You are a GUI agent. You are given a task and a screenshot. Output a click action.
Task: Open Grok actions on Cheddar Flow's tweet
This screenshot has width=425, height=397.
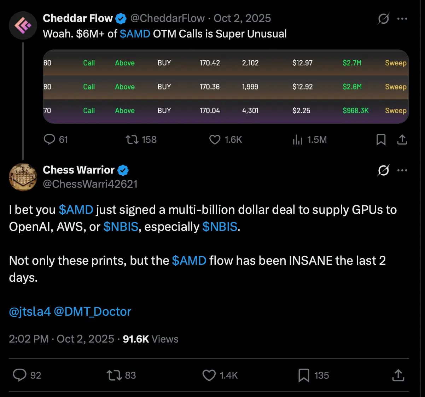tap(383, 19)
